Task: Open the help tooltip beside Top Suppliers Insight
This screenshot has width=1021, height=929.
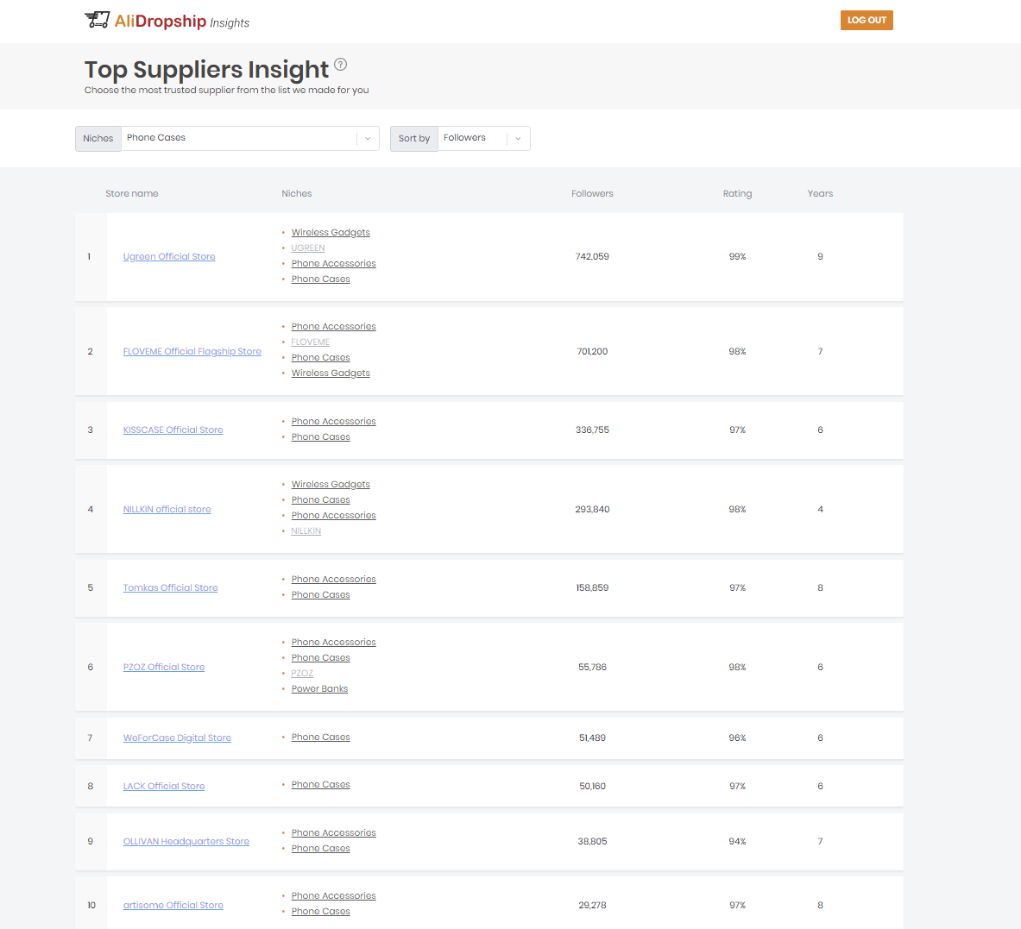Action: pos(340,64)
